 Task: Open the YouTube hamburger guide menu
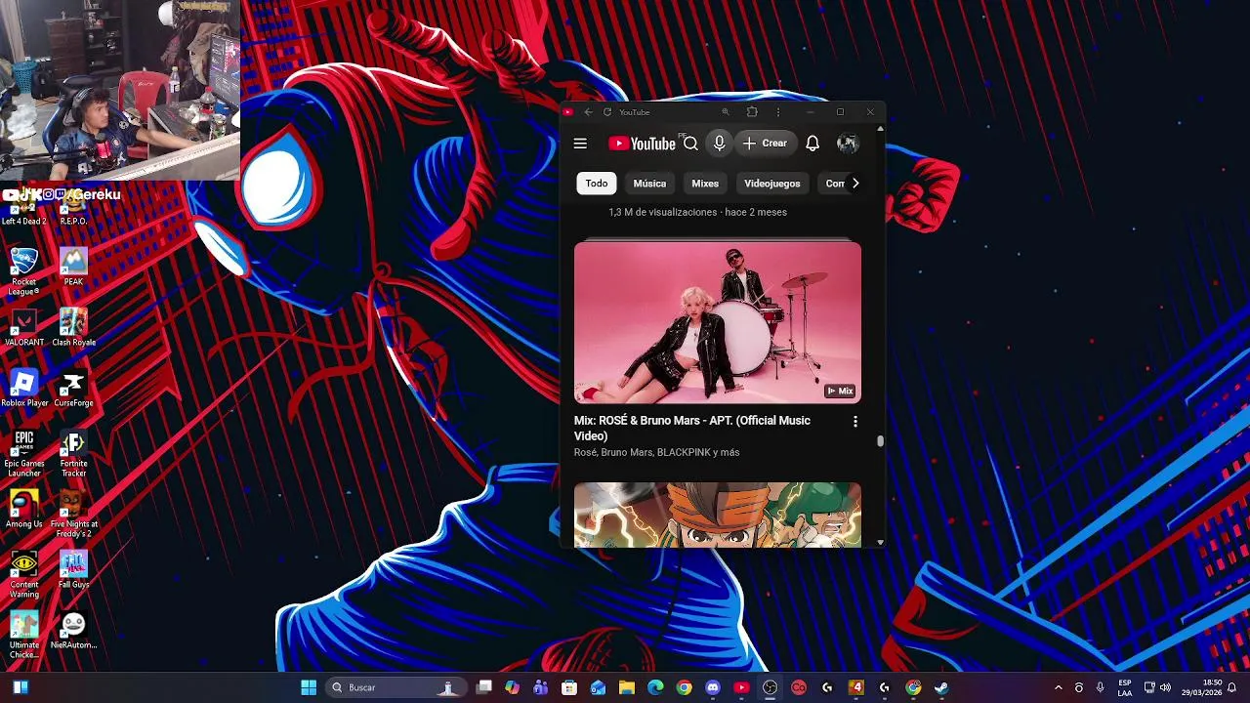580,144
